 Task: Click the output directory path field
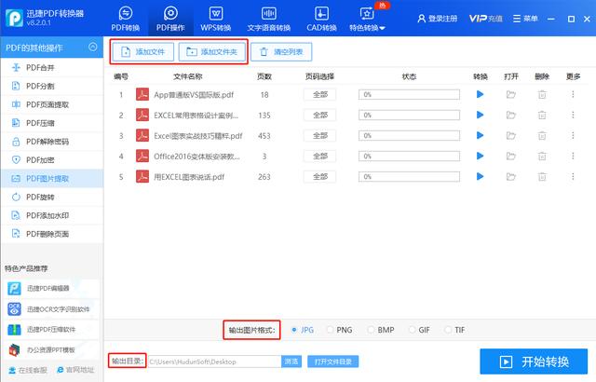[x=214, y=362]
